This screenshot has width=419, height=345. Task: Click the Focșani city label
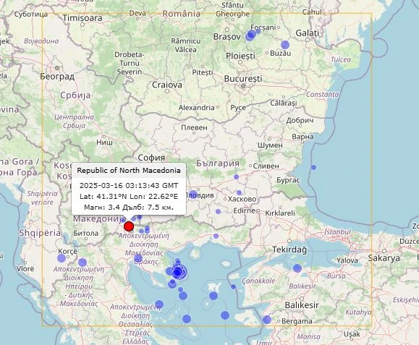(263, 27)
